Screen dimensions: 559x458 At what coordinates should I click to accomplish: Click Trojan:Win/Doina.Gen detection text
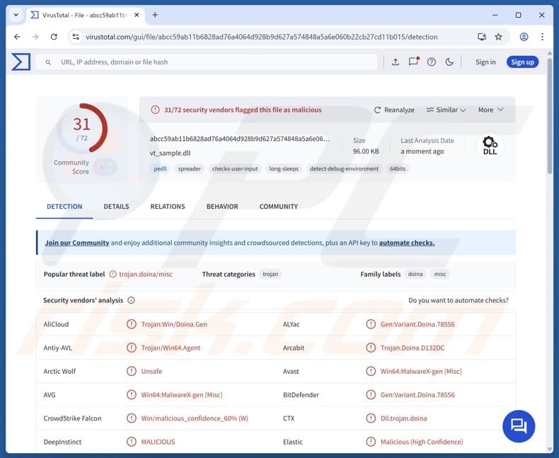(174, 324)
